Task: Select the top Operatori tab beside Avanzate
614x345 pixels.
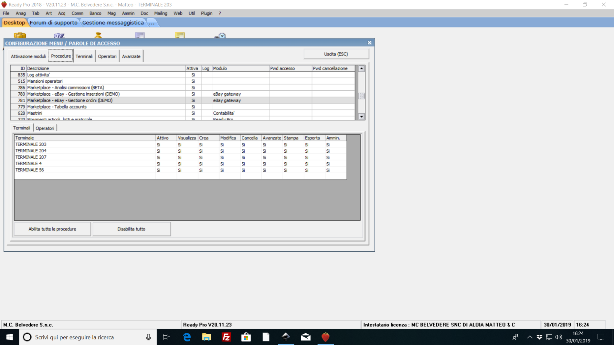Action: (107, 56)
